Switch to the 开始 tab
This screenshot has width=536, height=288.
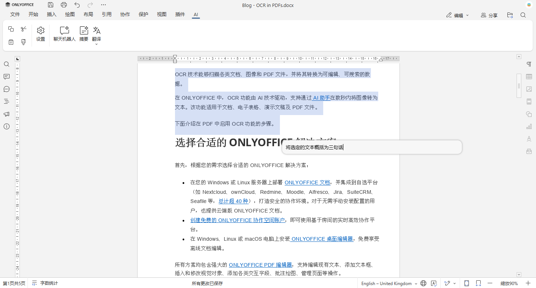[x=33, y=15]
